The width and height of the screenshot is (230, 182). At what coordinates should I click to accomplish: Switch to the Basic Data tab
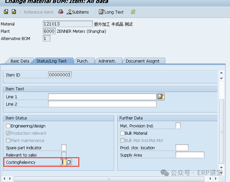[20, 61]
